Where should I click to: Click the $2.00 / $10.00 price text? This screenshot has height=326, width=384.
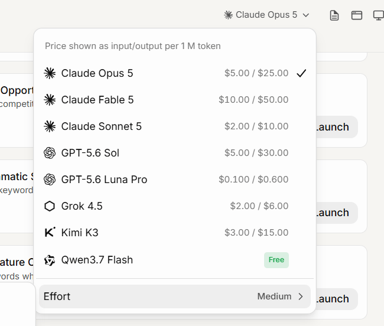(x=256, y=126)
